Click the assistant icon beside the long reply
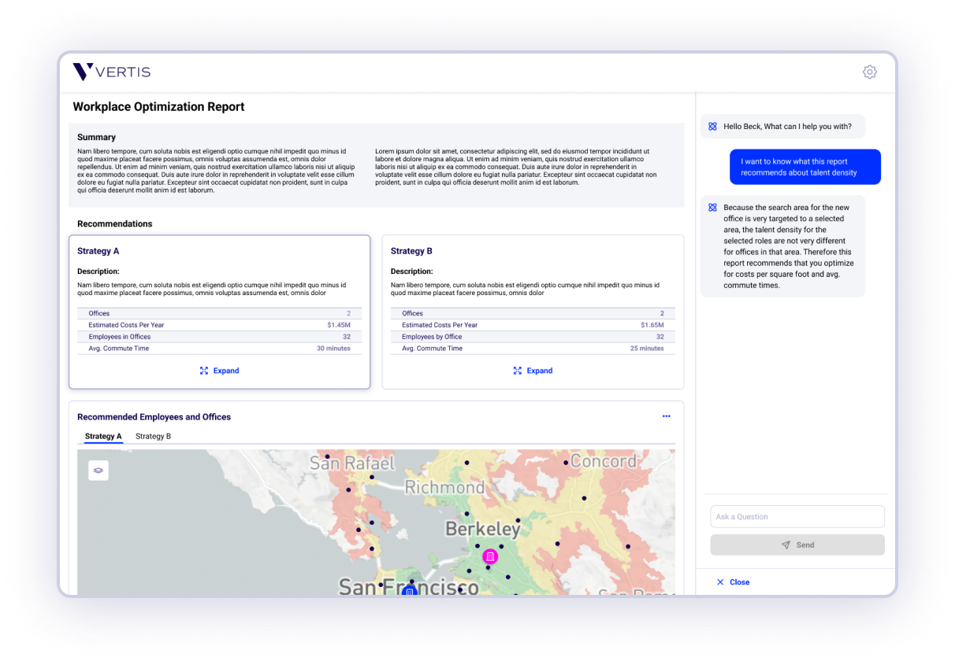The image size is (955, 661). [x=712, y=208]
